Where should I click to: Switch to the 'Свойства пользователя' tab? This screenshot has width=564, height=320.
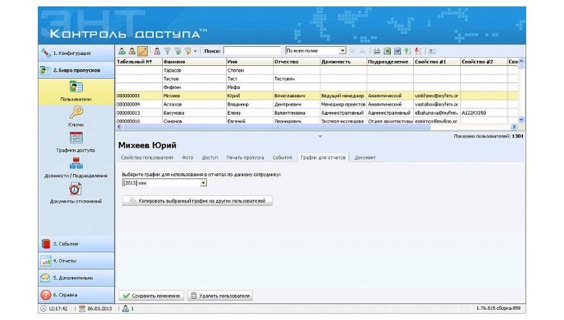tap(147, 157)
